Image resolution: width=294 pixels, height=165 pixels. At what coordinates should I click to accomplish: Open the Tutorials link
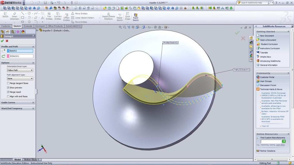[x=264, y=53]
